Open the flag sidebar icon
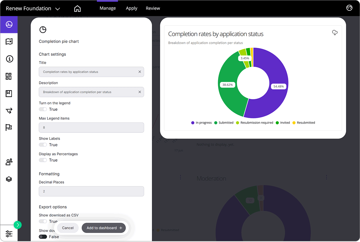Screen dimensions: 360x242 9,127
